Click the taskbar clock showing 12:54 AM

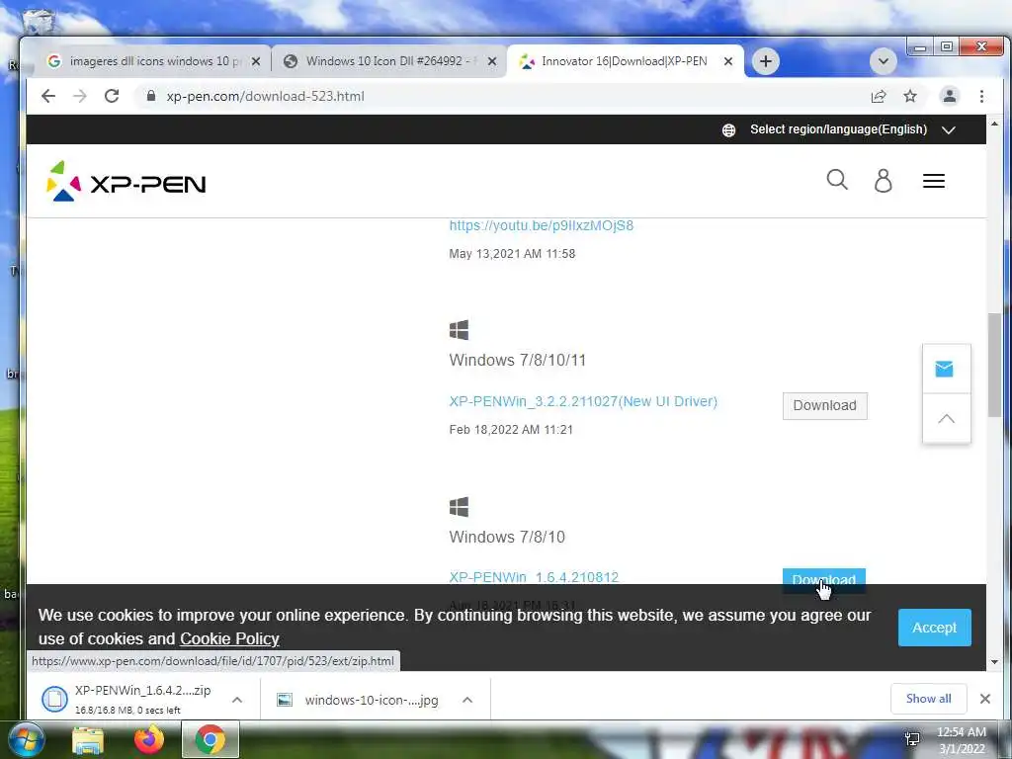(x=961, y=739)
